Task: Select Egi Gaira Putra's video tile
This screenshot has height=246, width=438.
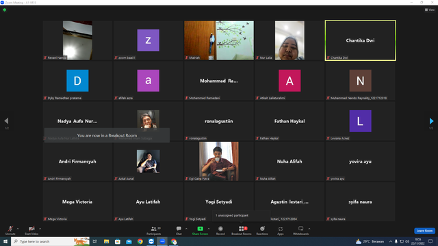Action: [219, 161]
